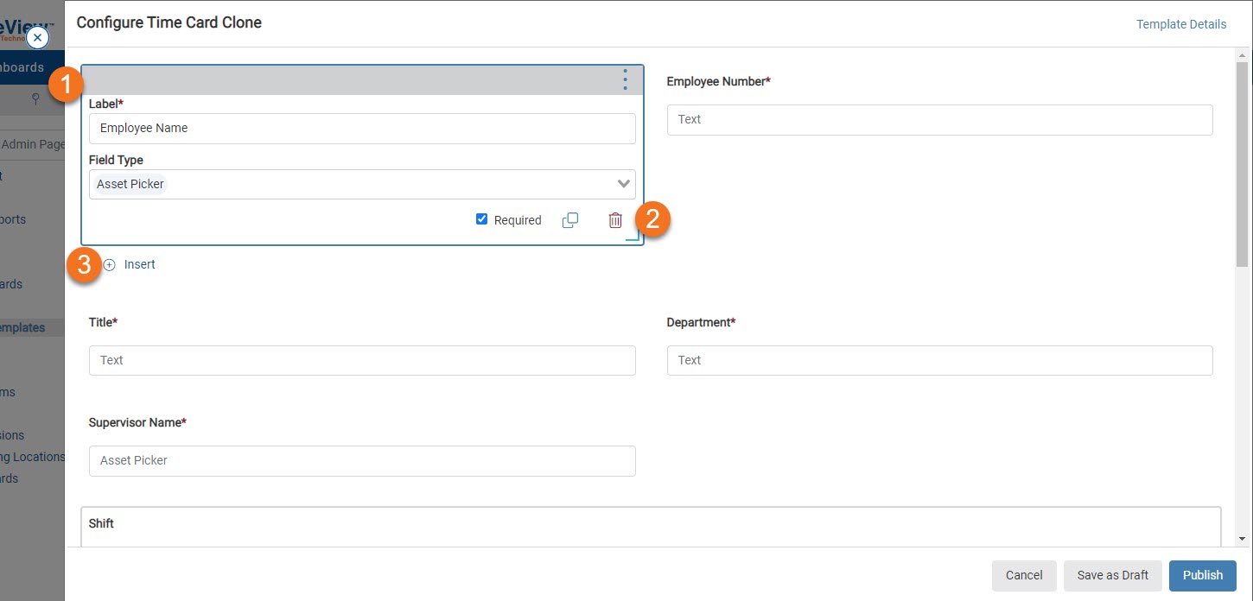Click inside the Employee Number text field
The image size is (1253, 601).
point(939,119)
